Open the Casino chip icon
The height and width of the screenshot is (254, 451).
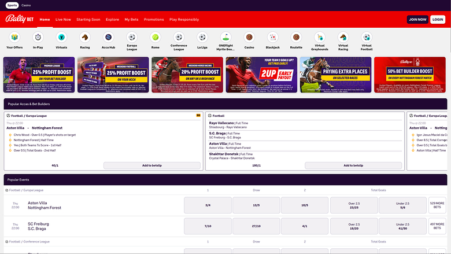249,38
